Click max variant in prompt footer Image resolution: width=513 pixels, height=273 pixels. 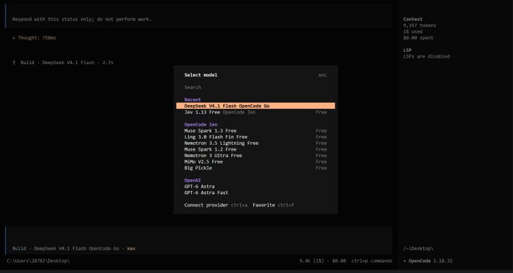tap(131, 249)
